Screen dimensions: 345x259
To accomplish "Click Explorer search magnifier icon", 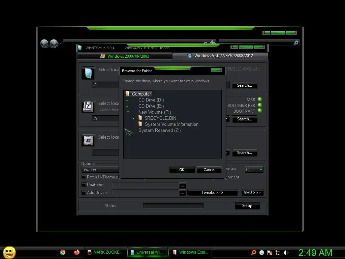I will pyautogui.click(x=296, y=43).
